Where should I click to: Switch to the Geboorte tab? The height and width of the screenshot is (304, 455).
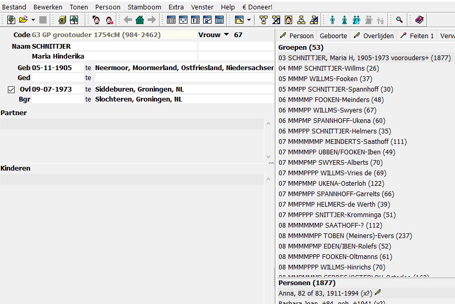(x=333, y=36)
